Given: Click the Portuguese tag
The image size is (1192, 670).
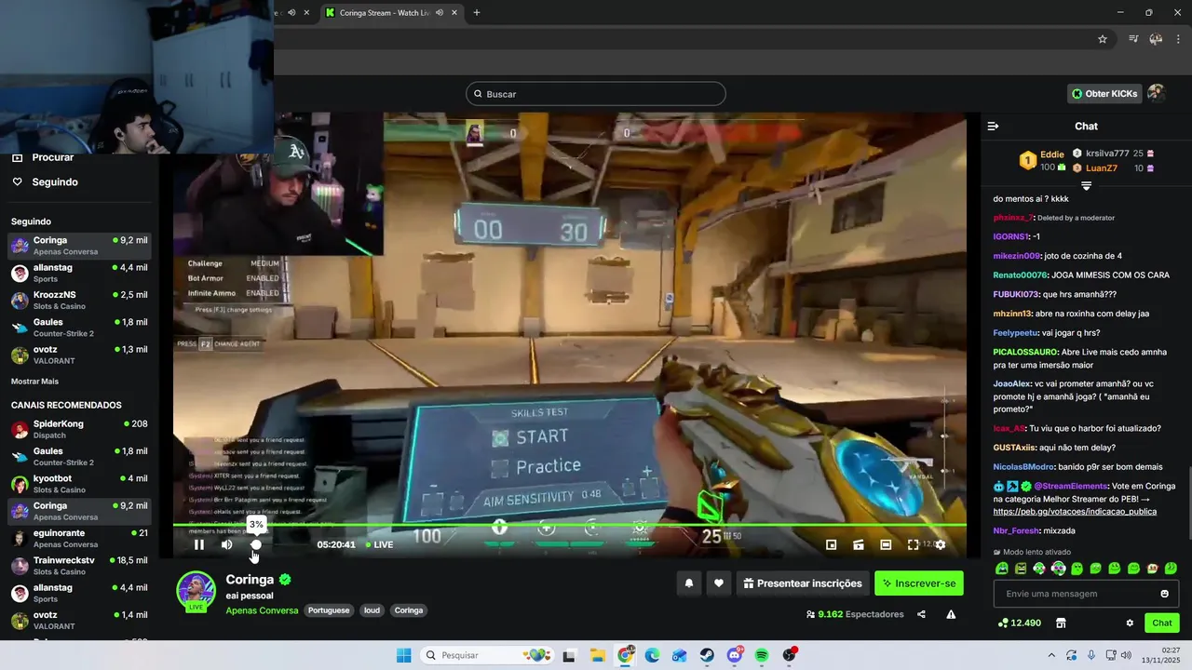Looking at the screenshot, I should (x=329, y=610).
